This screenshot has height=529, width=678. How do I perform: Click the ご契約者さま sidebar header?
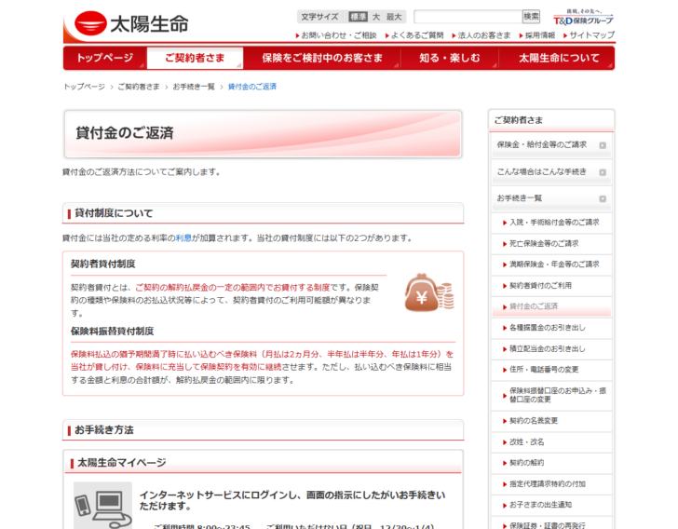551,121
